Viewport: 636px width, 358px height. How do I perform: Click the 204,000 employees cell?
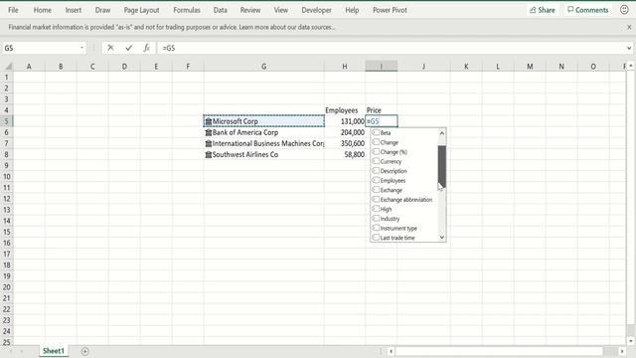pyautogui.click(x=345, y=132)
